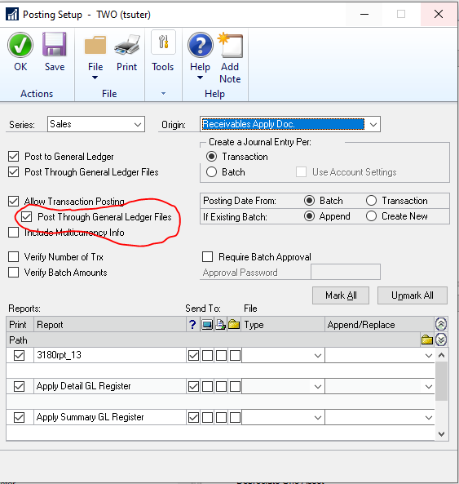Click the Save floppy disk icon
Viewport: 459px width, 484px height.
click(55, 44)
